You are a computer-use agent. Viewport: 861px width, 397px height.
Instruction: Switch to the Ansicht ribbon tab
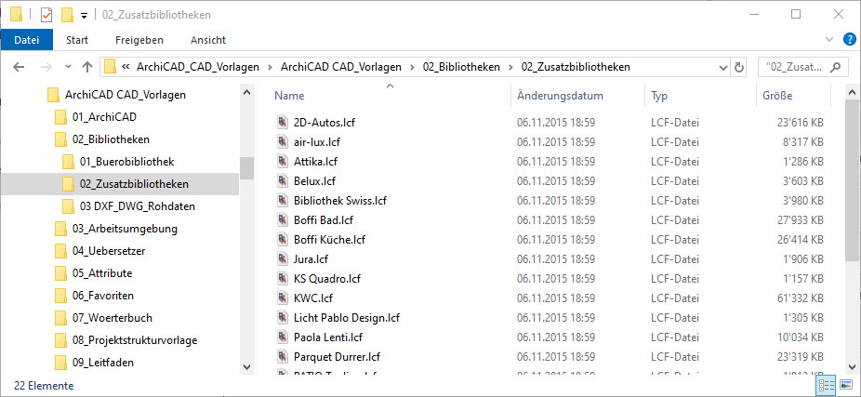pos(208,40)
